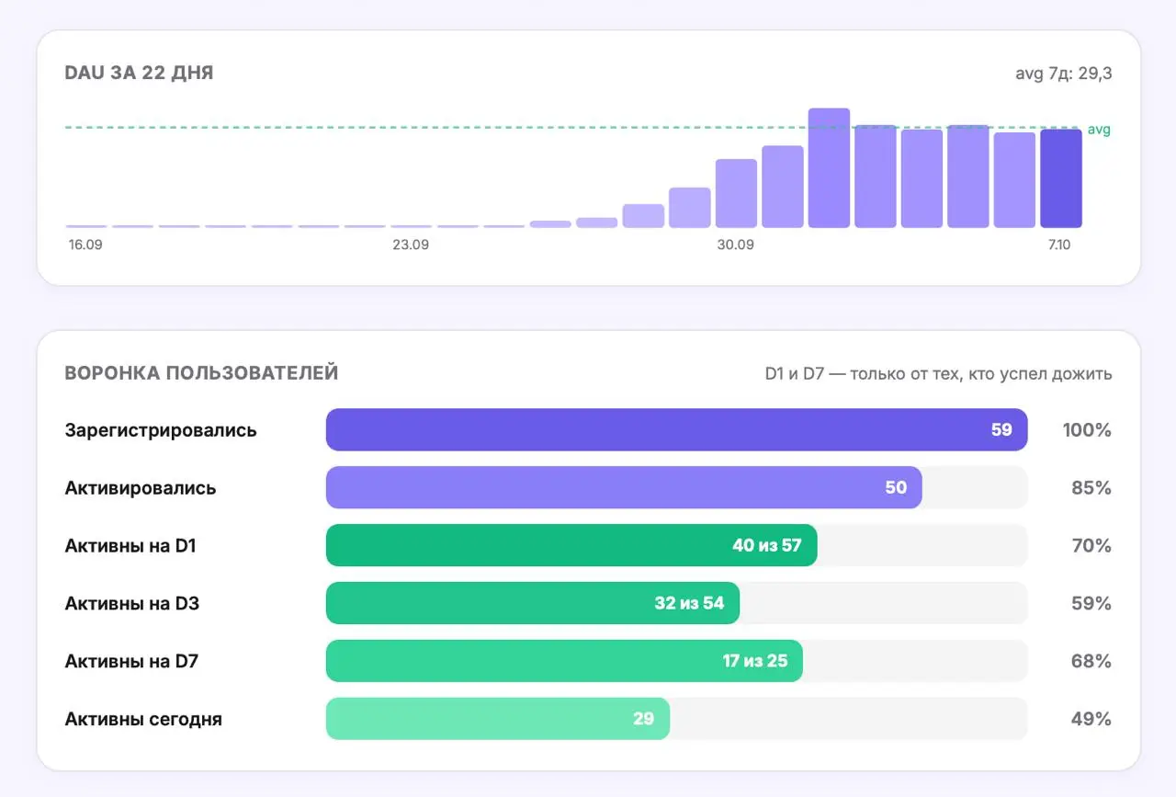
Task: Click the "ВОРОНКА ПОЛЬЗОВАТЕЛЕЙ" heading
Action: 201,373
